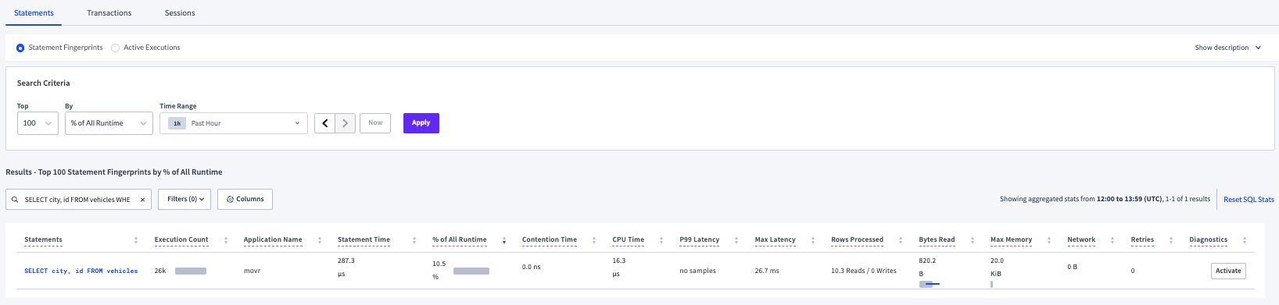This screenshot has width=1279, height=305.
Task: Sort by P99 Latency column arrows
Action: 736,240
